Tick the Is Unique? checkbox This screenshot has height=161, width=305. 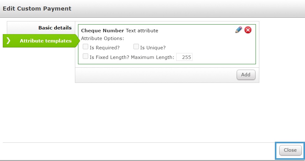coord(136,47)
